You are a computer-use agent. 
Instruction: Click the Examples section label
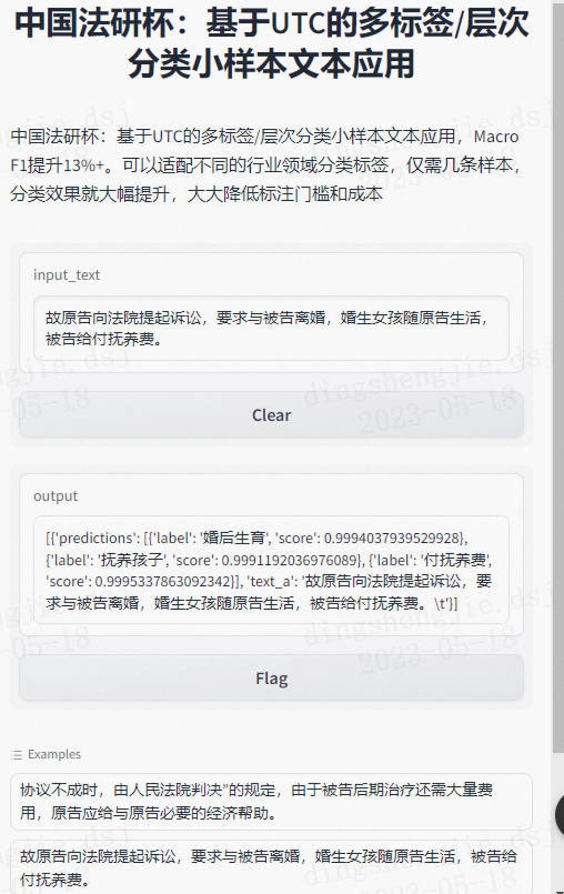54,755
